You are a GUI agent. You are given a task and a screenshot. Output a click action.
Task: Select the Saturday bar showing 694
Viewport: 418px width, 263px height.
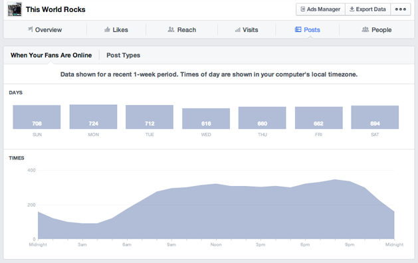[x=375, y=118]
